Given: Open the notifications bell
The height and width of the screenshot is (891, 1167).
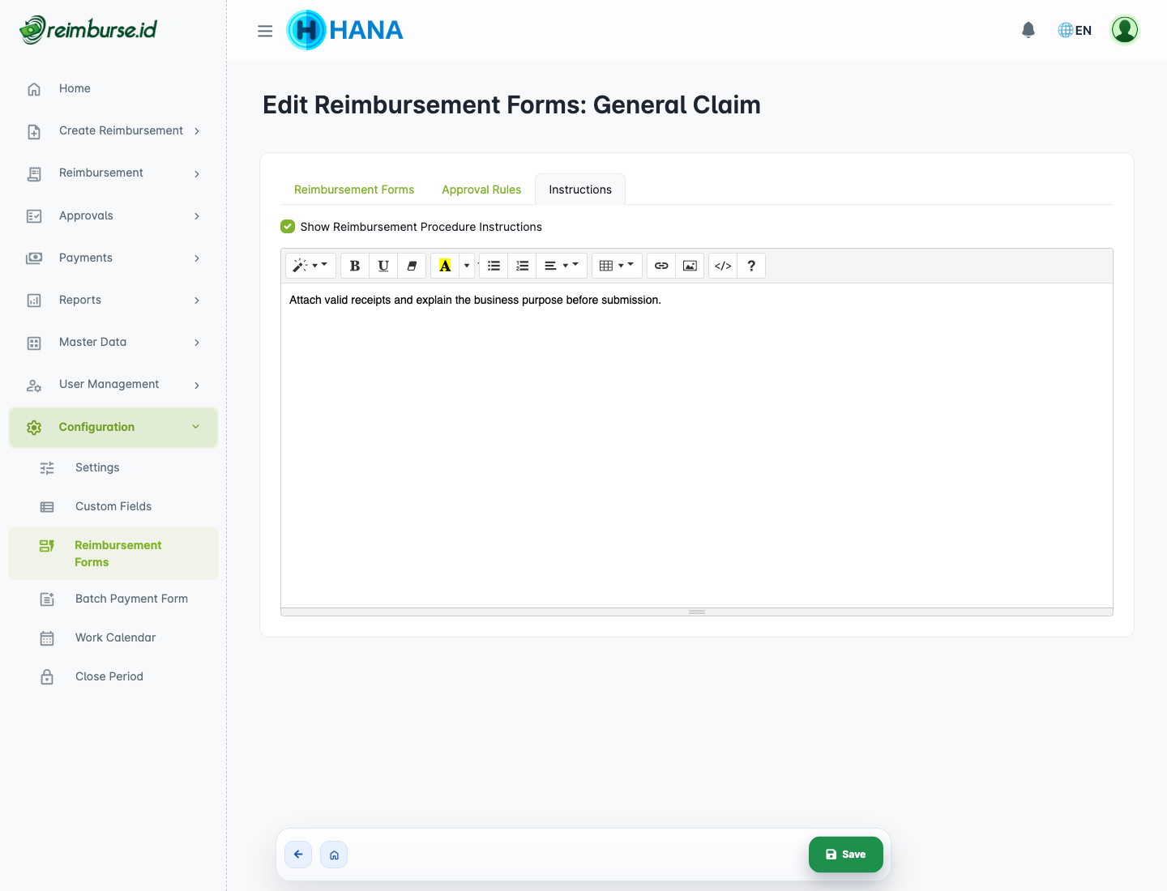Looking at the screenshot, I should tap(1028, 31).
